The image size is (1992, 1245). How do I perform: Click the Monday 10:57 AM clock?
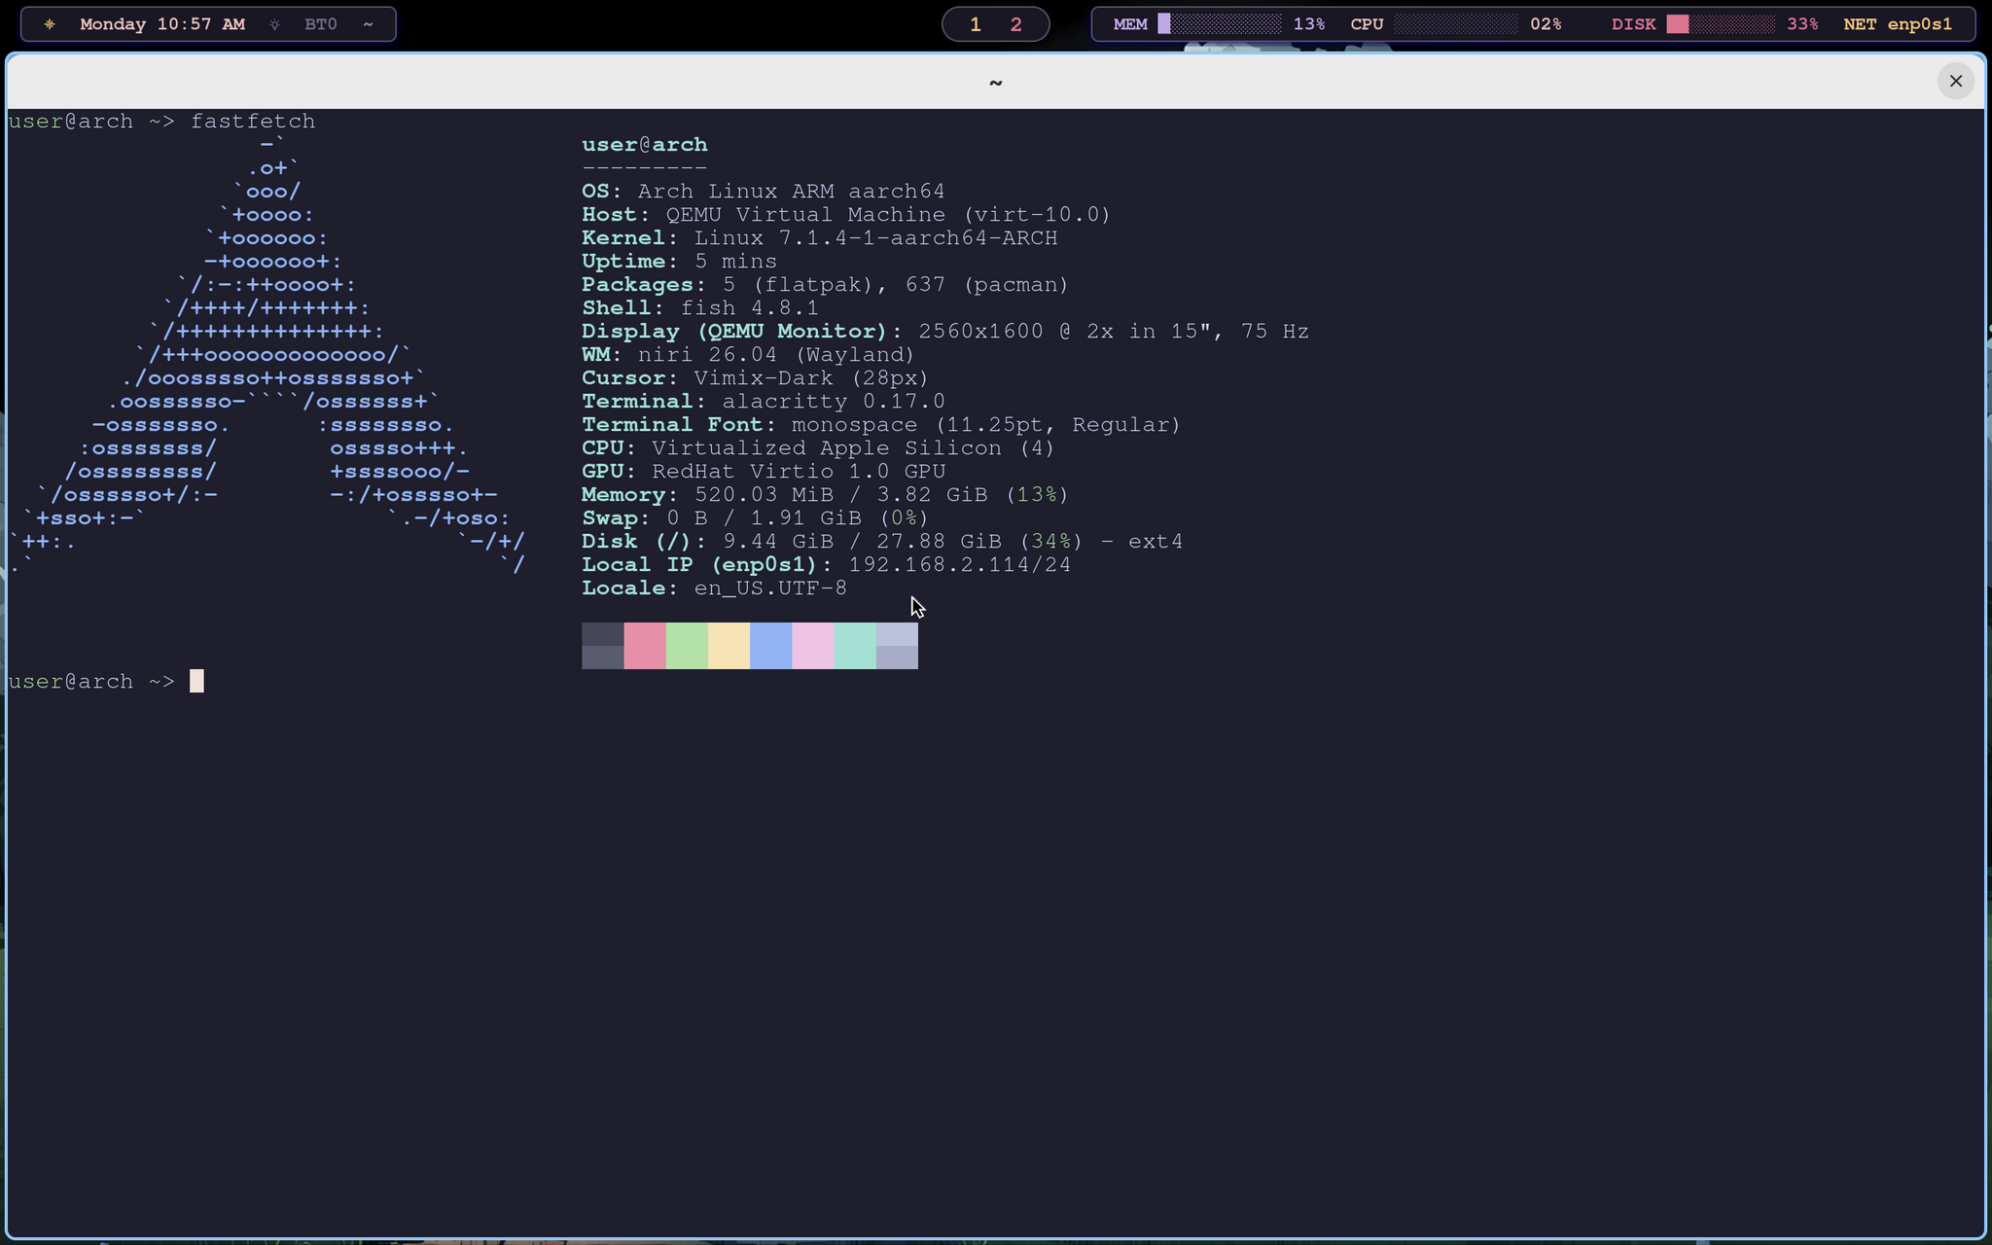pos(162,24)
